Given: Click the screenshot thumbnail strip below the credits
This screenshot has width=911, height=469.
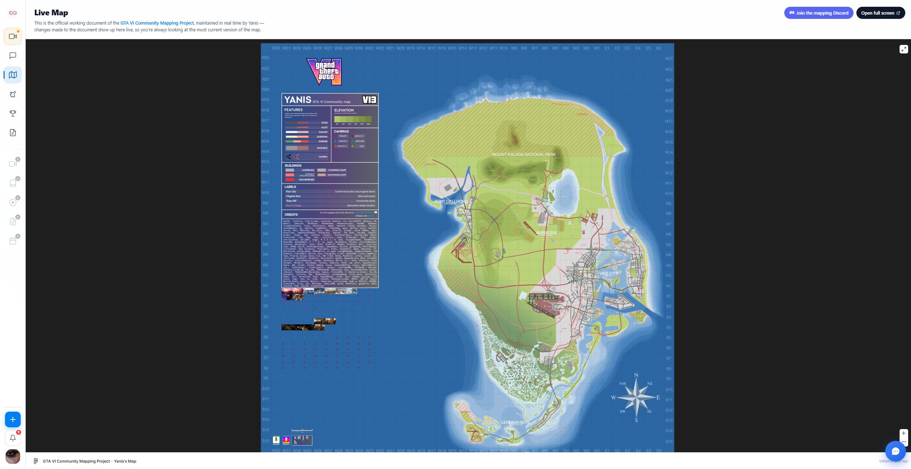Looking at the screenshot, I should [319, 294].
